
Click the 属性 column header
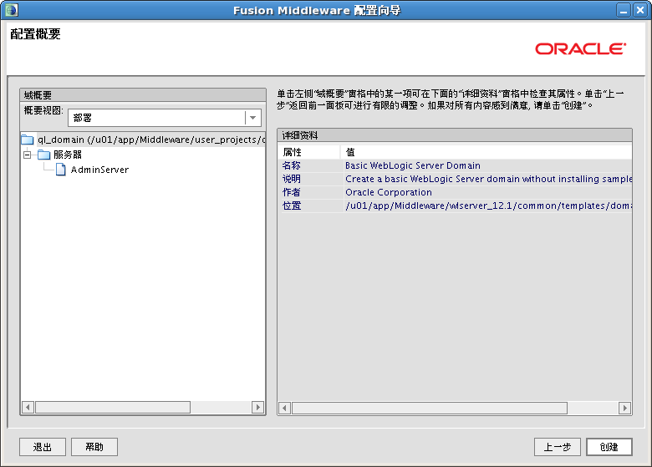click(x=309, y=152)
